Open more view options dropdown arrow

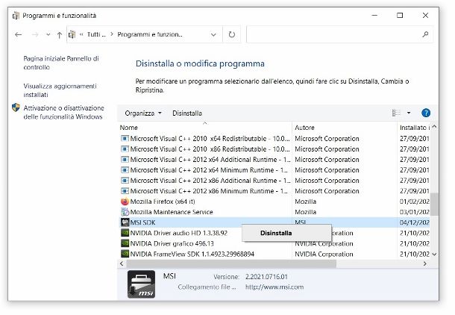[409, 113]
